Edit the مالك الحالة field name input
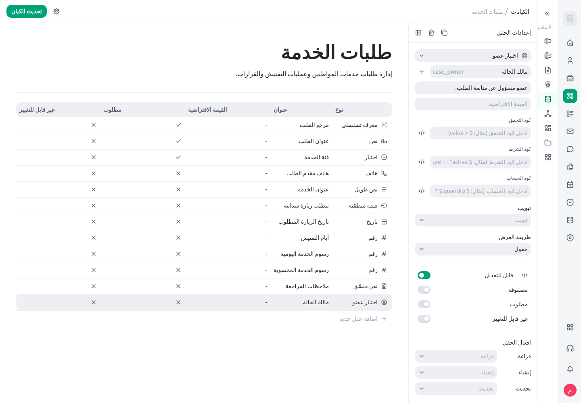 pos(480,72)
